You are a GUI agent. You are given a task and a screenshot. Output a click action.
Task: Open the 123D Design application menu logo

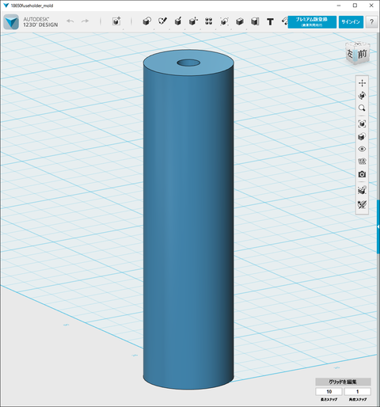pyautogui.click(x=11, y=21)
